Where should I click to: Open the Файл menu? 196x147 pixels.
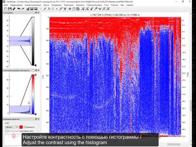click(x=6, y=5)
